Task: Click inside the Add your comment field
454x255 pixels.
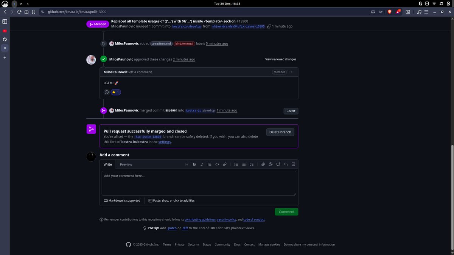Action: [199, 182]
